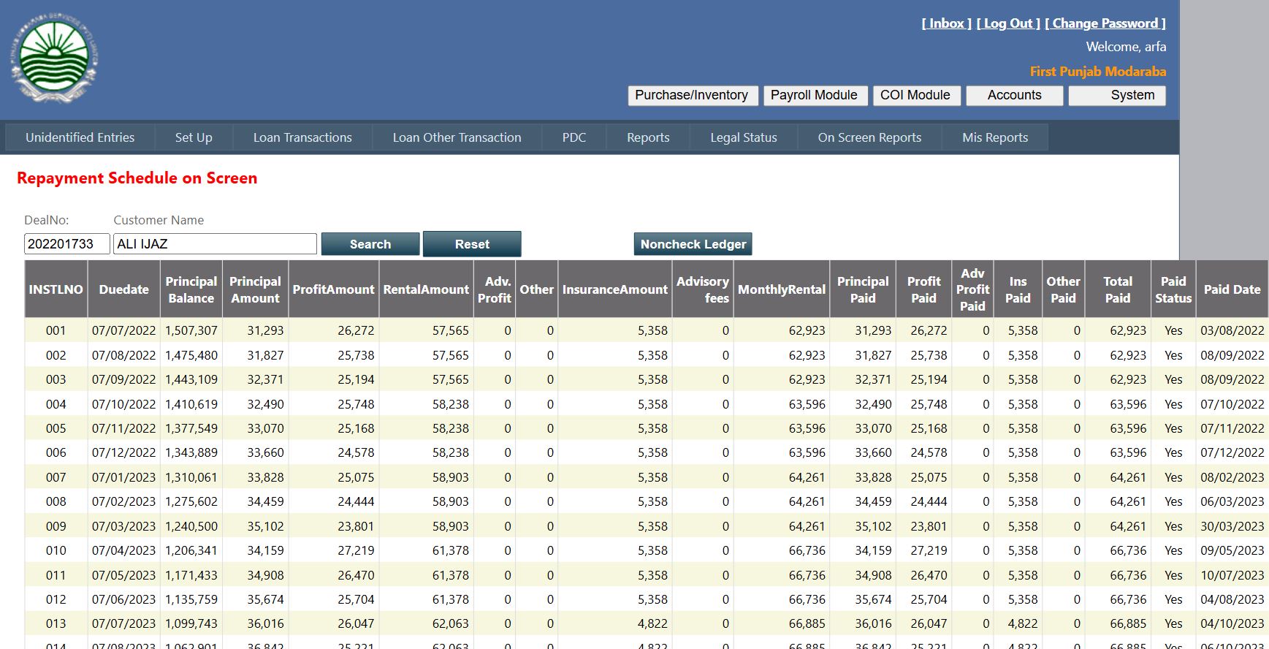
Task: Open the Payroll Module
Action: click(x=815, y=96)
